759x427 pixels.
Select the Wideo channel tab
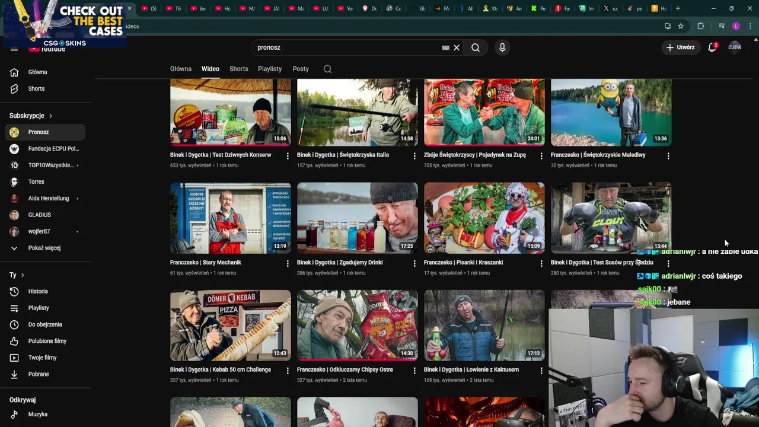(x=210, y=69)
